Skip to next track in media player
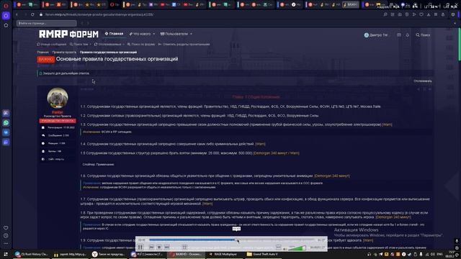461x259 pixels. click(166, 247)
